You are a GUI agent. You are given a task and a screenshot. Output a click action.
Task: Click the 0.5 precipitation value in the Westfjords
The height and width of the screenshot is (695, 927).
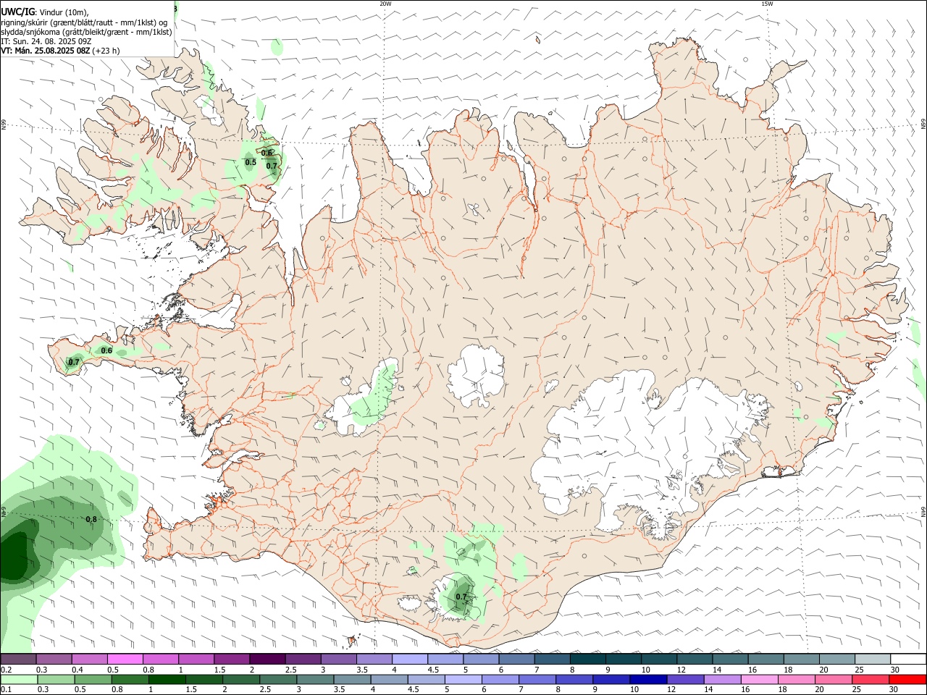point(251,162)
